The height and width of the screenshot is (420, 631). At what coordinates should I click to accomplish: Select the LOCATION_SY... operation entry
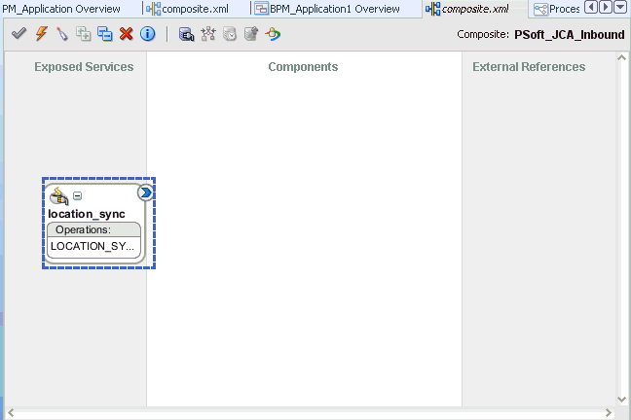click(x=93, y=246)
